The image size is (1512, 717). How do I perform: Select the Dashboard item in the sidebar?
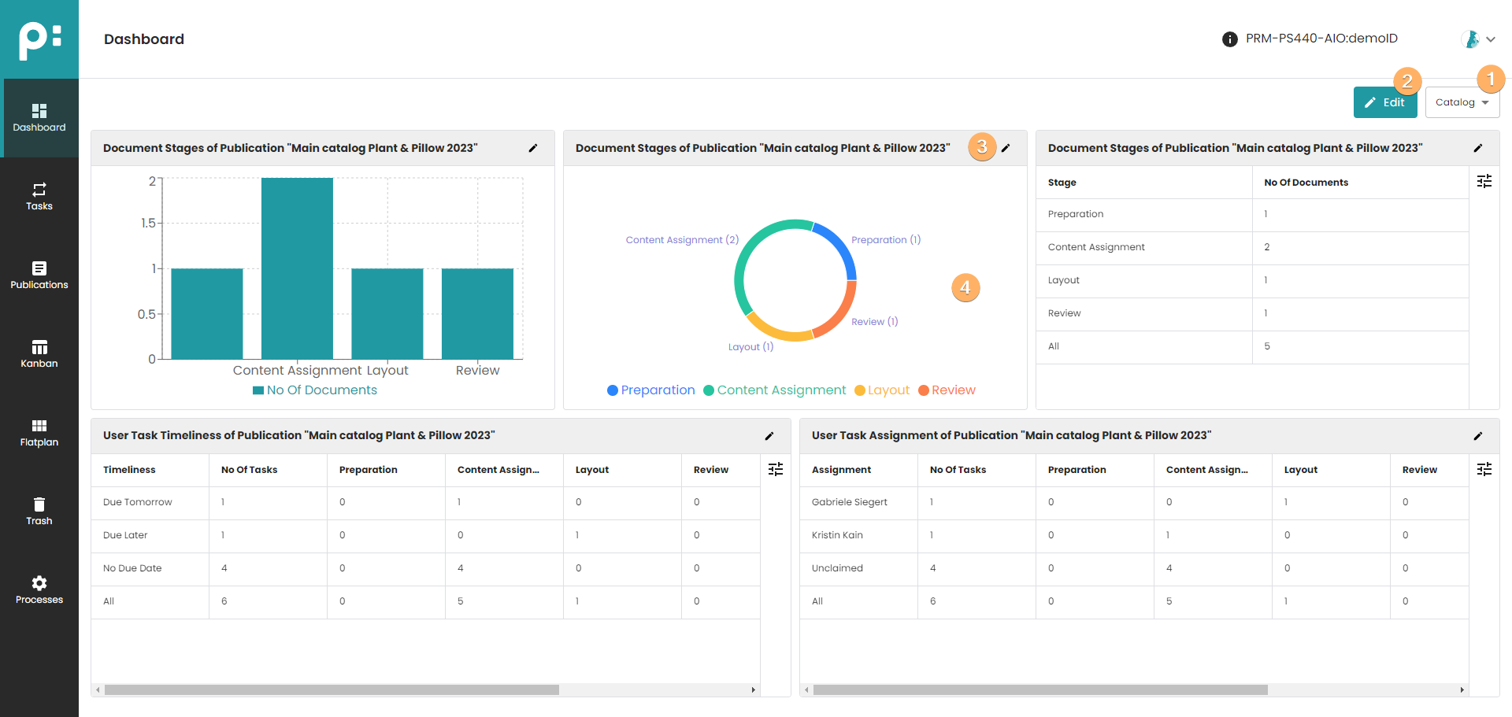pyautogui.click(x=39, y=117)
